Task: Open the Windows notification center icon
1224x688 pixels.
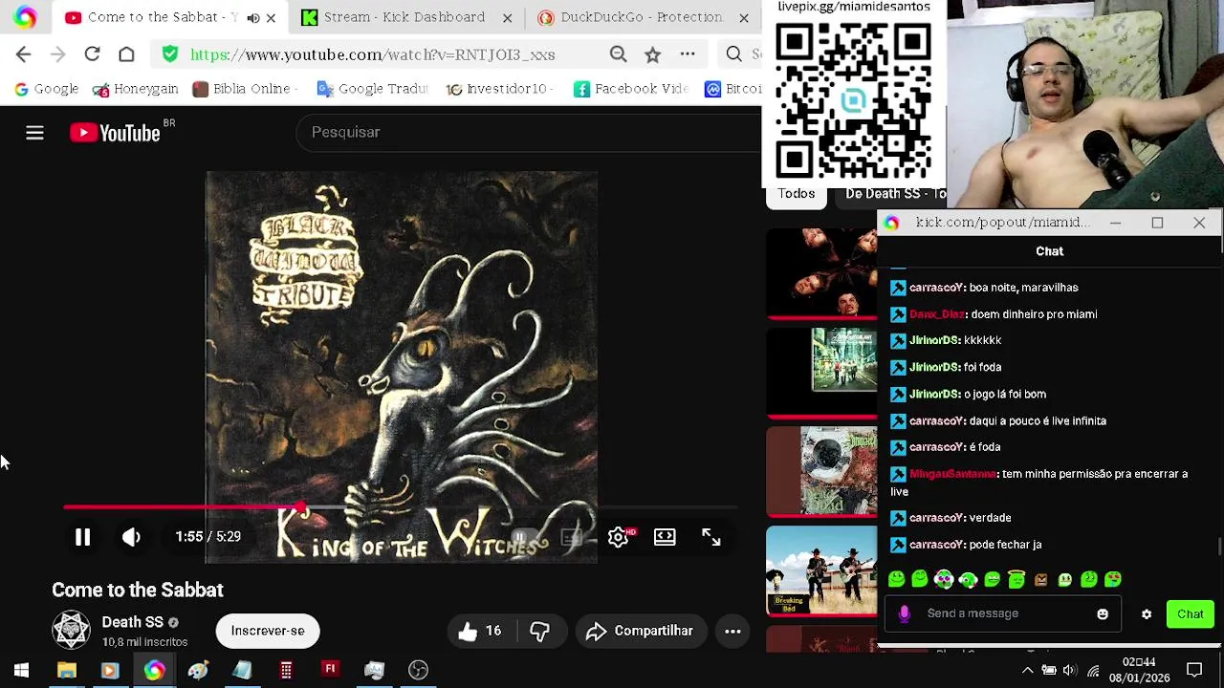Action: (1194, 670)
